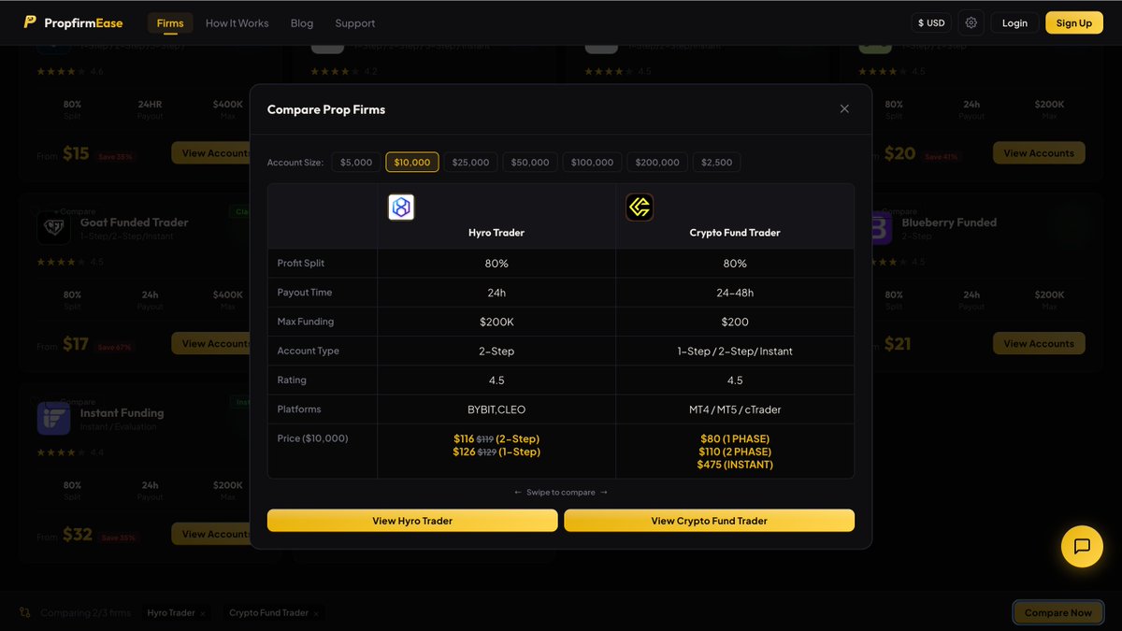The width and height of the screenshot is (1122, 631).
Task: Click the Instant Funding firm name
Action: point(122,413)
